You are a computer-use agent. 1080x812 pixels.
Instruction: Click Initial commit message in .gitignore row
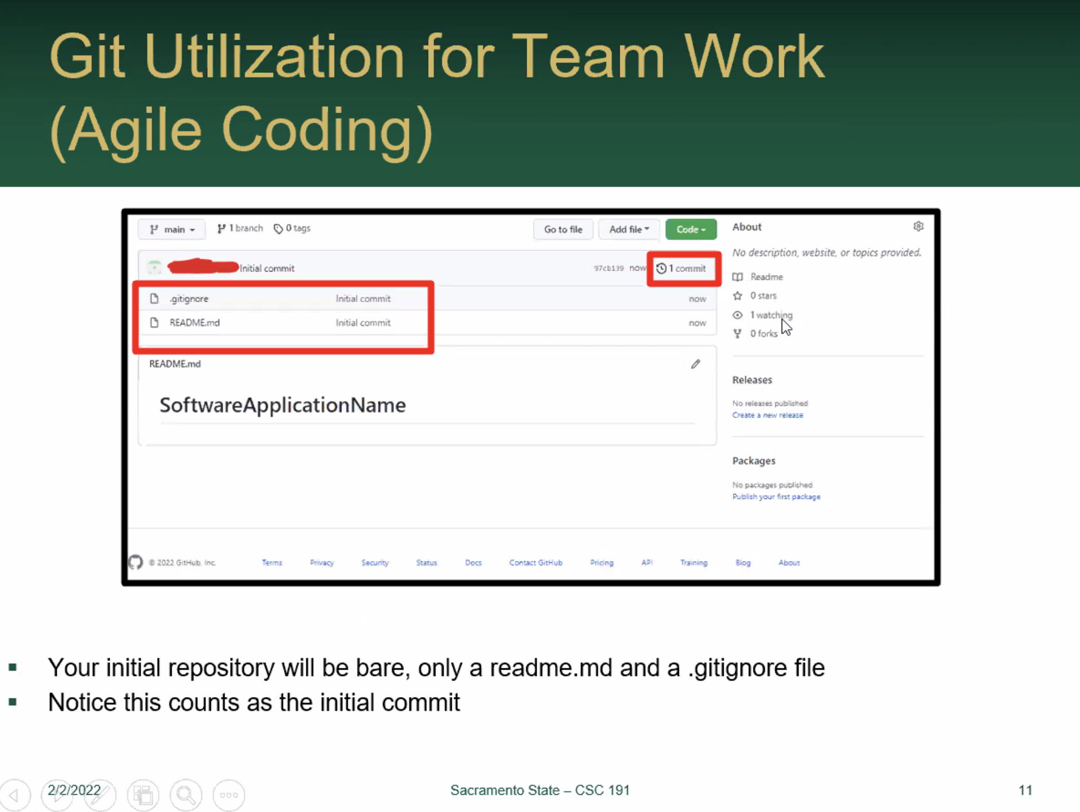coord(363,299)
